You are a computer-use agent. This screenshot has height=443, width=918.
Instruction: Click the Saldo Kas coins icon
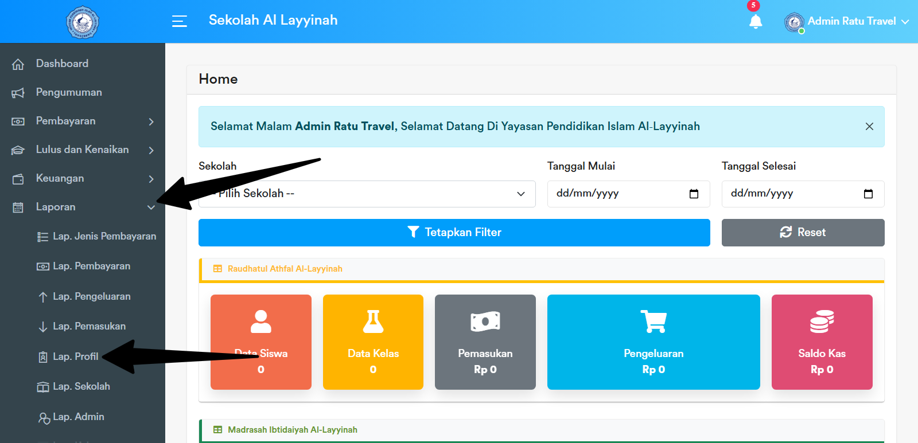pyautogui.click(x=822, y=322)
